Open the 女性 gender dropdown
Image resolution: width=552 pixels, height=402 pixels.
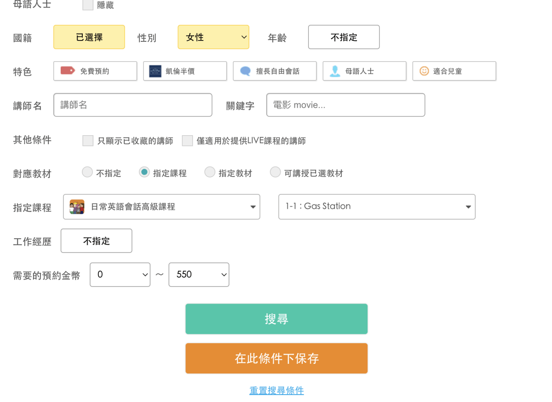pos(213,37)
